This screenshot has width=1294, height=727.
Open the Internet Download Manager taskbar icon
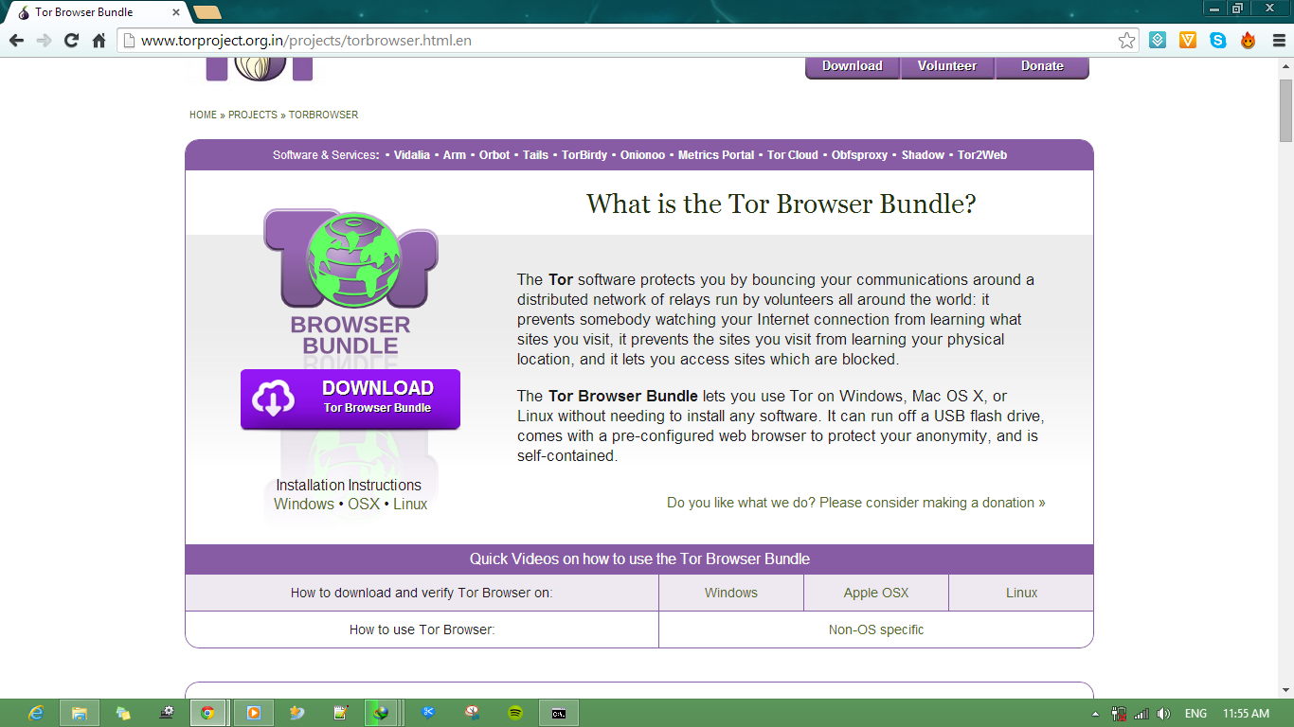[381, 713]
